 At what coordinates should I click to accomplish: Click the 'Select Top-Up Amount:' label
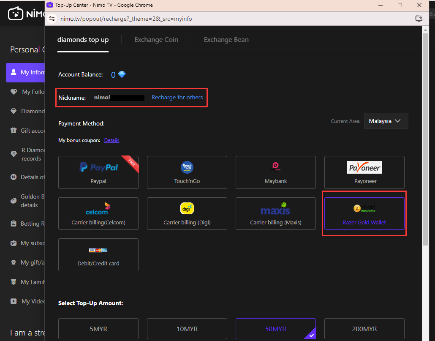(x=90, y=303)
